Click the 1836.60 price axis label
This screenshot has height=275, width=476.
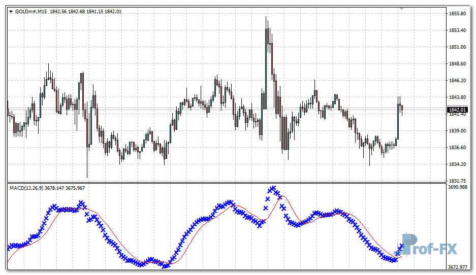458,148
